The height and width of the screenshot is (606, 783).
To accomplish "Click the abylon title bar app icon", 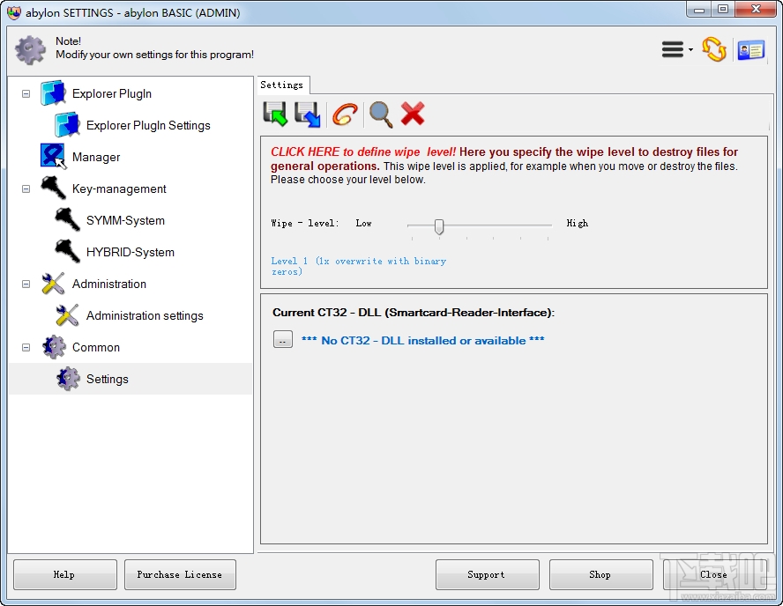I will click(x=14, y=12).
